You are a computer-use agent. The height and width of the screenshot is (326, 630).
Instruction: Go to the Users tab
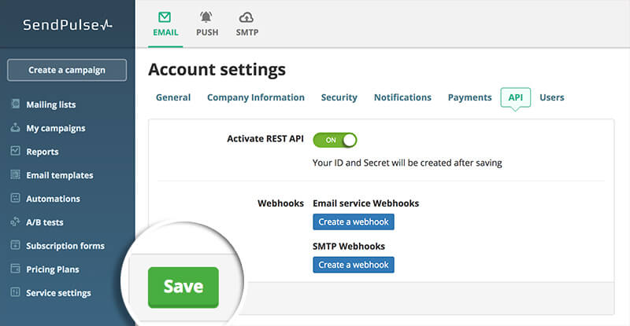point(552,97)
